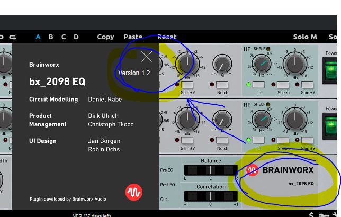Close the bx_2098 EQ about dialog
Screen dimensions: 341x217
[x=147, y=57]
